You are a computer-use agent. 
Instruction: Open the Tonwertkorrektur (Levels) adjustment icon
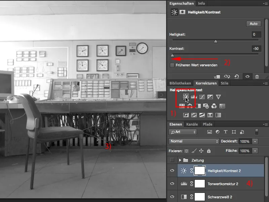pyautogui.click(x=193, y=97)
